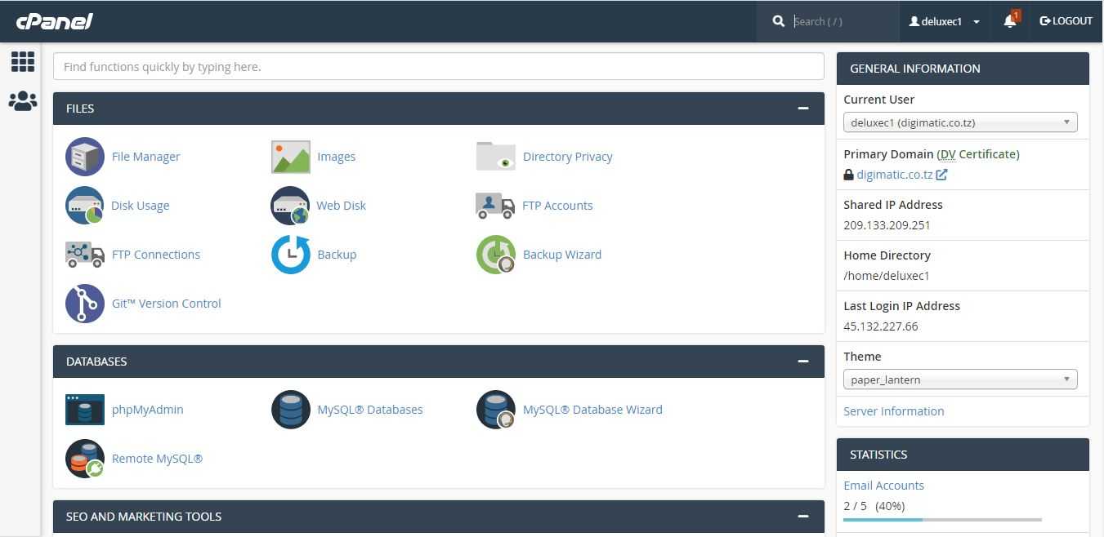Open the User Manager people icon
Screen dimensions: 1104x537
pyautogui.click(x=23, y=101)
